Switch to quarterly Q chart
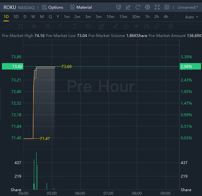 click(x=50, y=17)
